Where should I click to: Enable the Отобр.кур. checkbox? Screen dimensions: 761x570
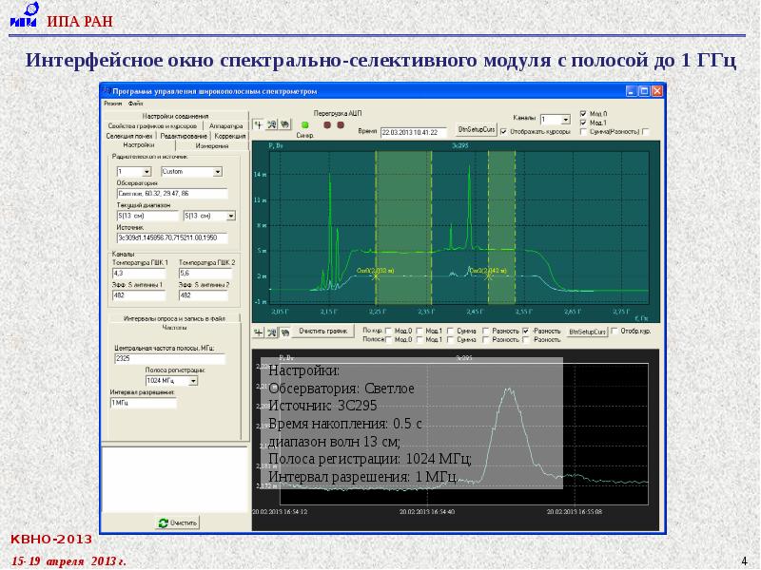tap(615, 332)
